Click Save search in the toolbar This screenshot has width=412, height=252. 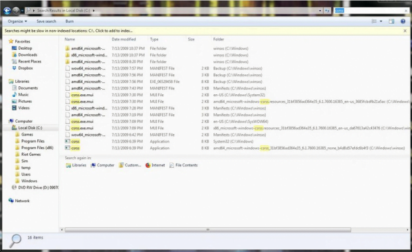coord(47,21)
